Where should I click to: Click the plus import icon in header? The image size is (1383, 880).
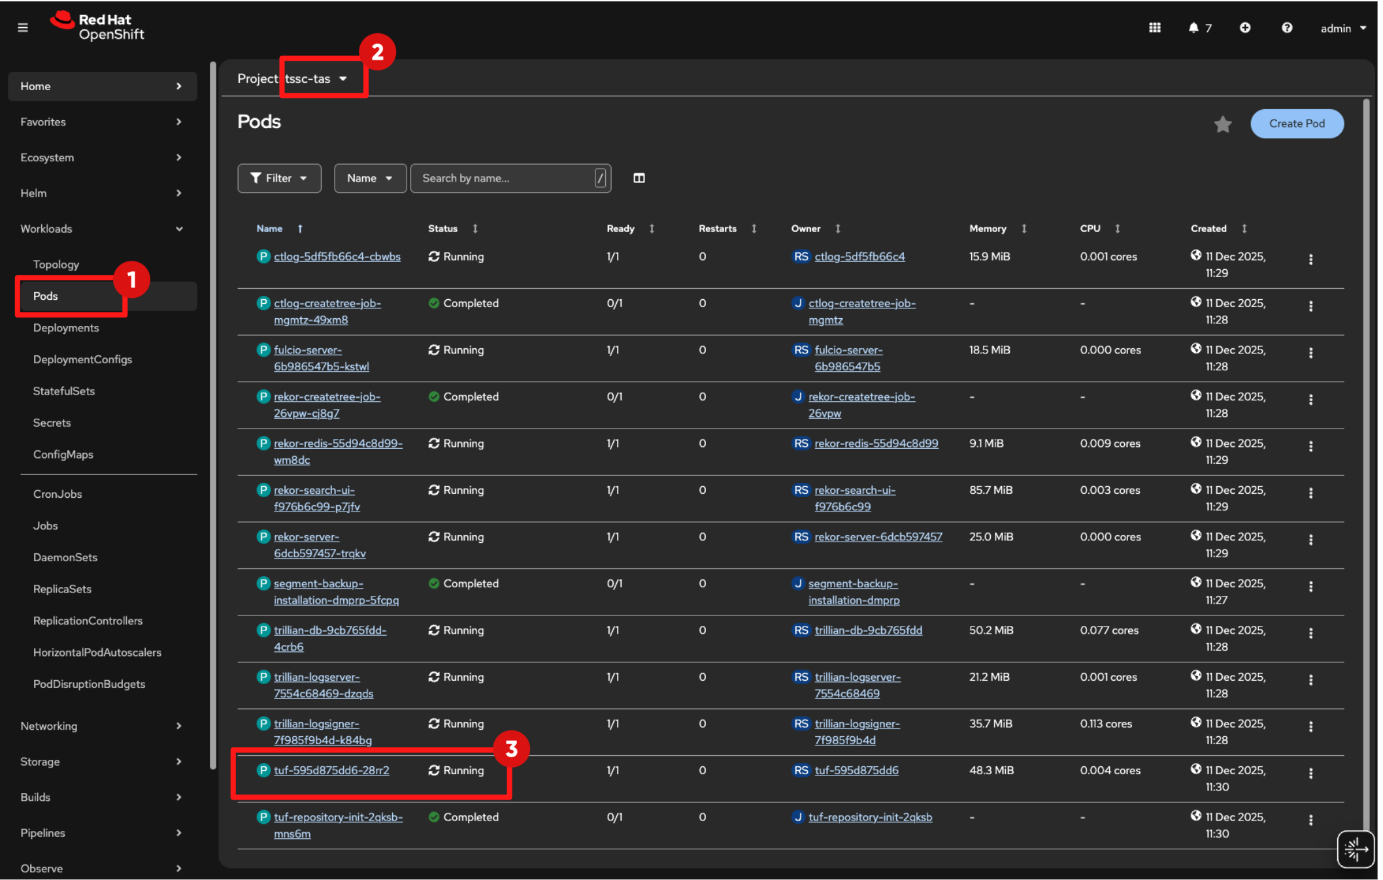point(1244,27)
